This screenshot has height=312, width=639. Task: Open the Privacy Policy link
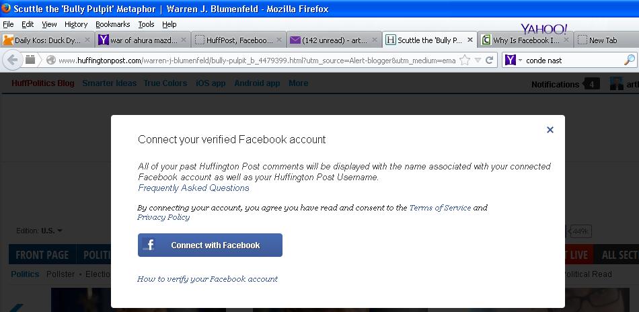[x=163, y=217]
